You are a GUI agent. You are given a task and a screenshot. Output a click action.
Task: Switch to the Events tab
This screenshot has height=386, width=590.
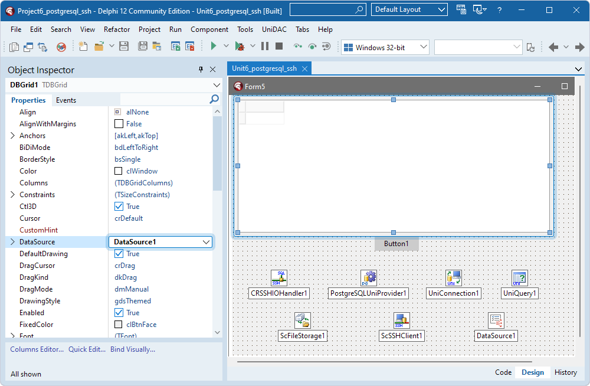point(66,100)
